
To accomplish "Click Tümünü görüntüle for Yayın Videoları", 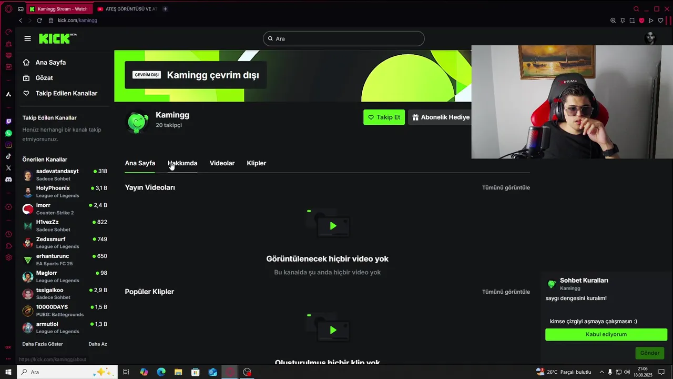I will click(x=506, y=188).
